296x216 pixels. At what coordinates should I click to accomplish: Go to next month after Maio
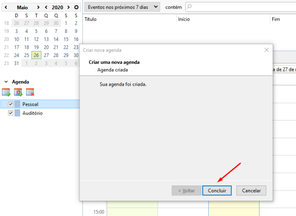[x=38, y=7]
